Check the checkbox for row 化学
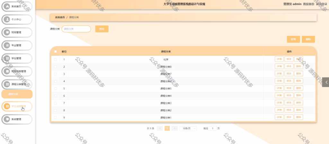 pos(55,59)
